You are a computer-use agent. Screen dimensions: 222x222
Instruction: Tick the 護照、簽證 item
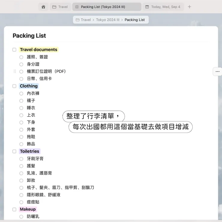[21, 57]
